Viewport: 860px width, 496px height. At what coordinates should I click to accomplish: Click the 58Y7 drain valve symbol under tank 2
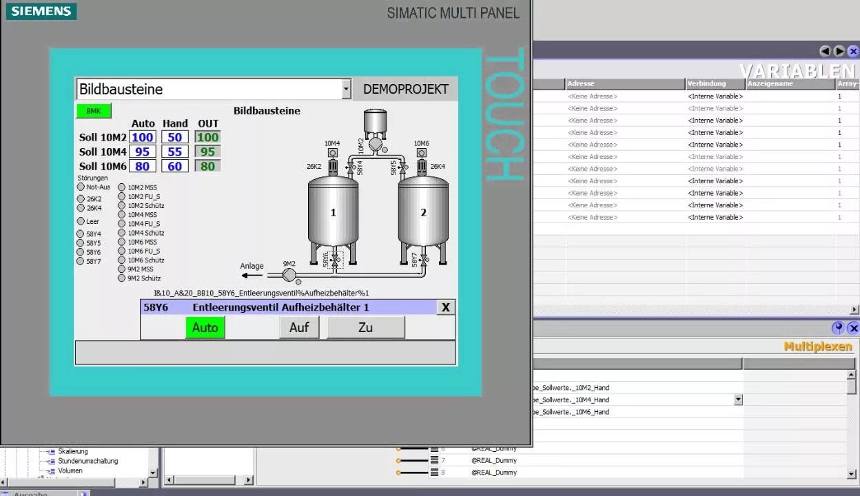click(423, 260)
